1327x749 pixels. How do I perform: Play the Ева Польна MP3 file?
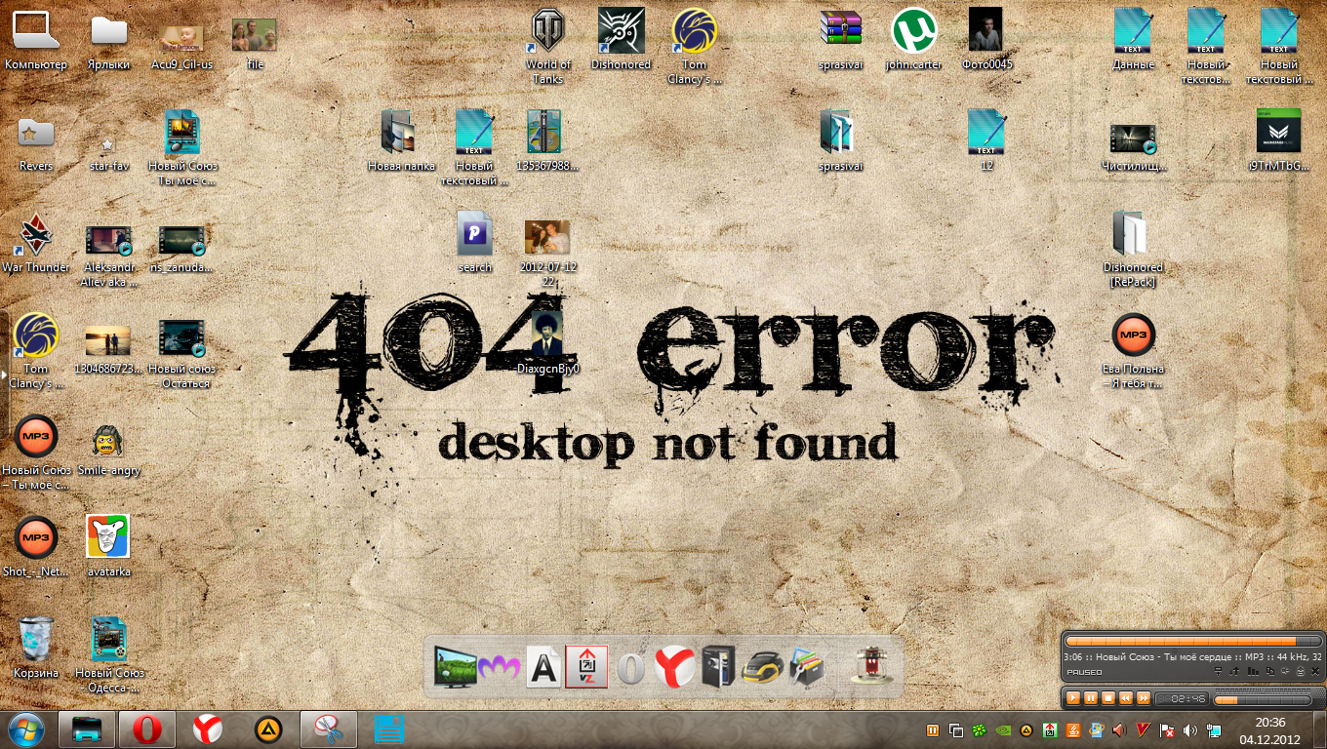[1133, 350]
